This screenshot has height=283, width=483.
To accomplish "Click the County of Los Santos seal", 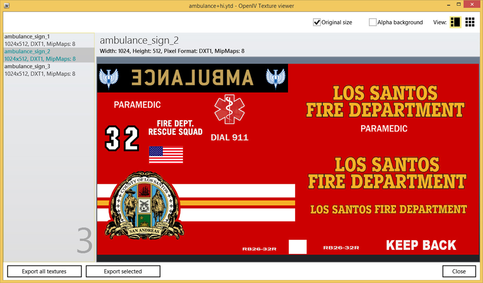I will tap(145, 205).
